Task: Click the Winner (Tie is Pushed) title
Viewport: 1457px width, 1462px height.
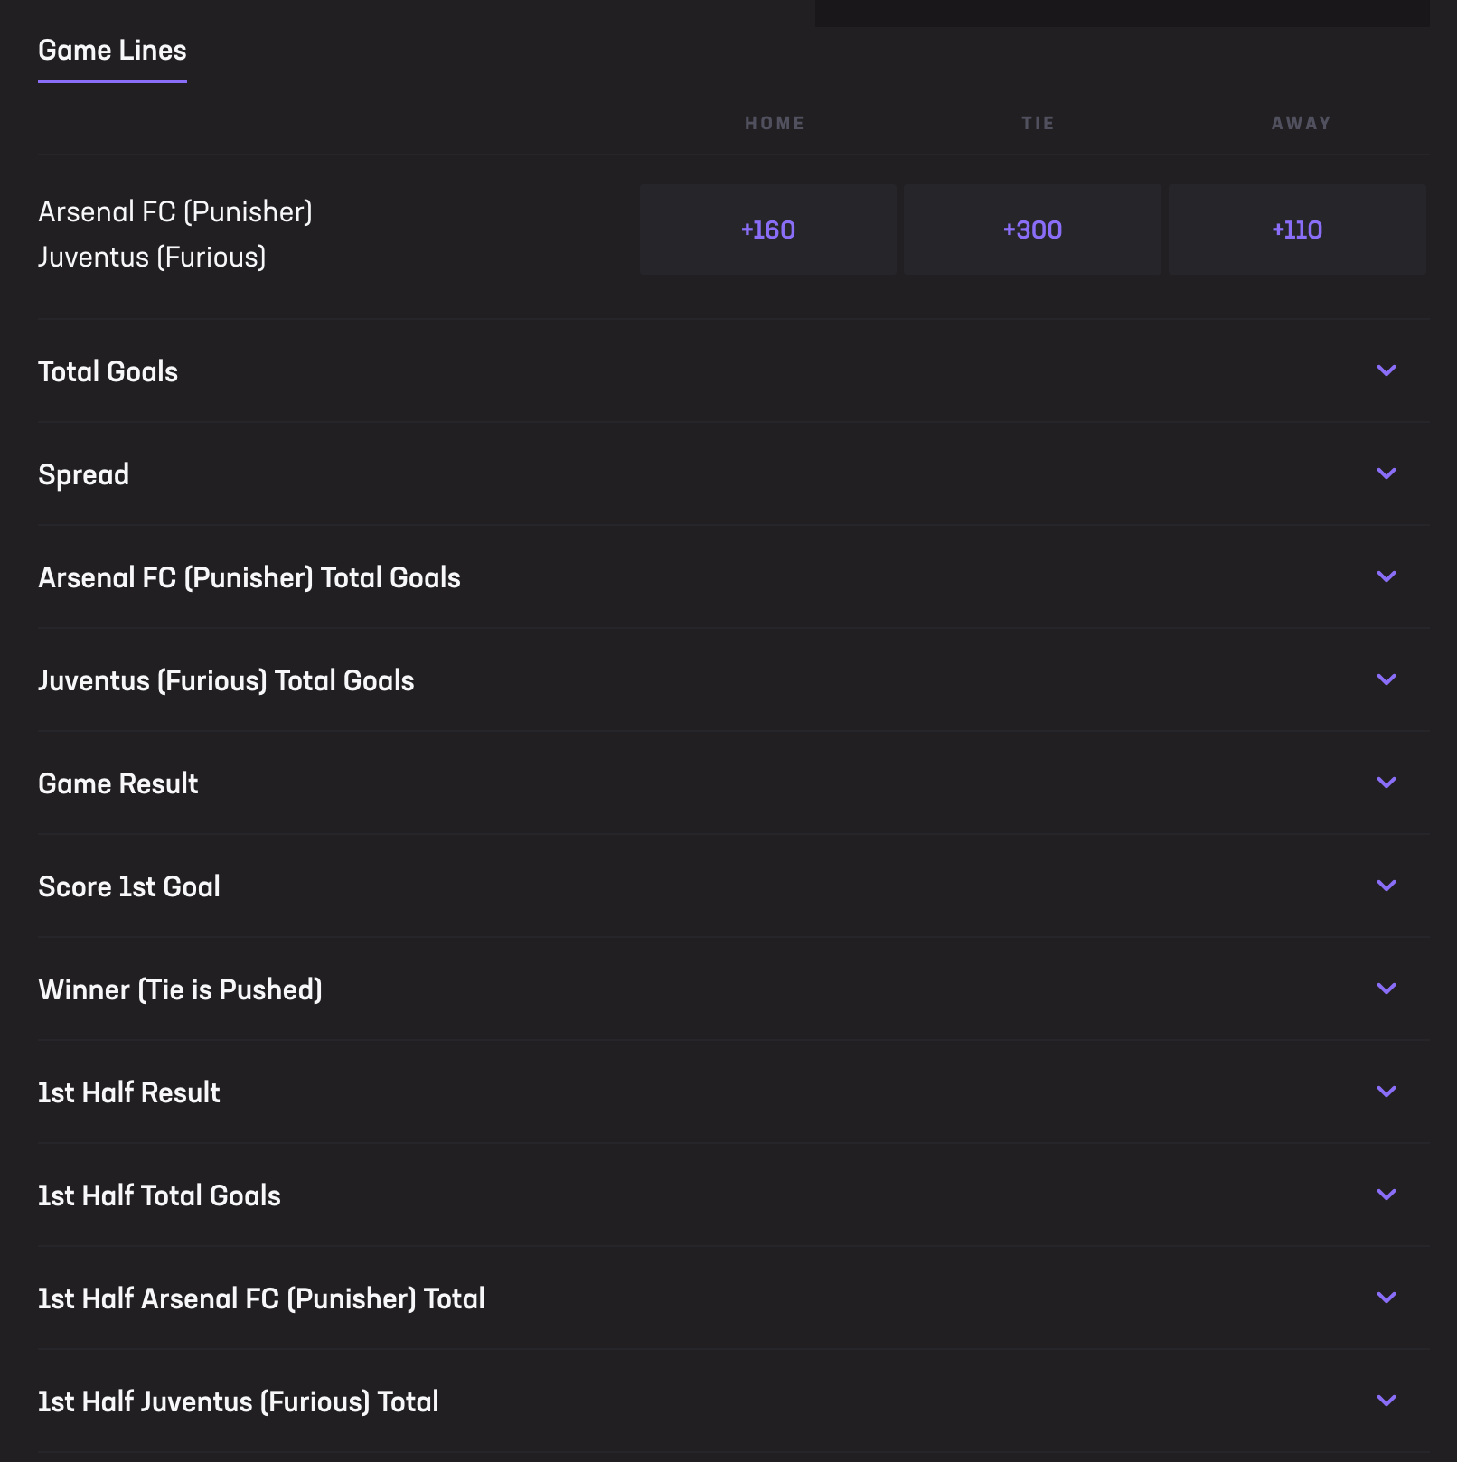Action: [x=180, y=989]
